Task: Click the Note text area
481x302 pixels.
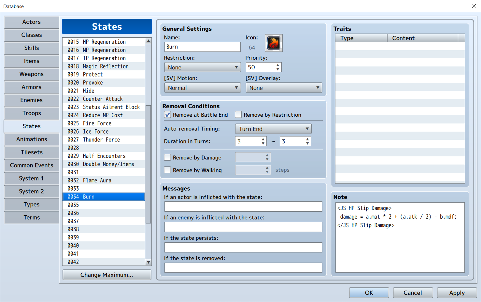Action: 400,237
